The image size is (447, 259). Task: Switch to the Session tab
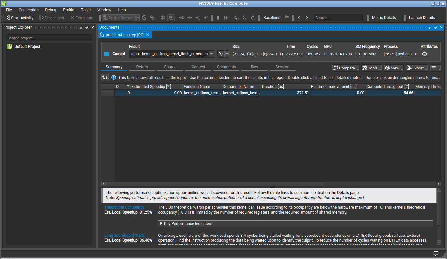[283, 67]
